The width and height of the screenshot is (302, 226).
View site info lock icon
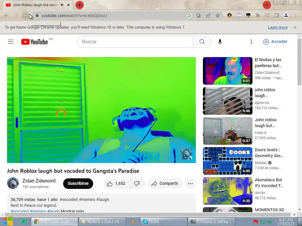37,15
